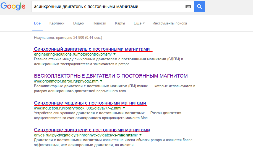Click the drives.ru/tipy-dvigateley URL text
The height and width of the screenshot is (148, 253).
[x=86, y=135]
